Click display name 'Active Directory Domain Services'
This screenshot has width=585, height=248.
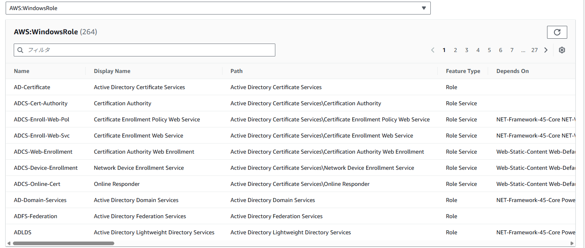[x=136, y=200]
